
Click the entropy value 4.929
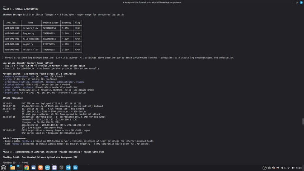pyautogui.click(x=65, y=39)
